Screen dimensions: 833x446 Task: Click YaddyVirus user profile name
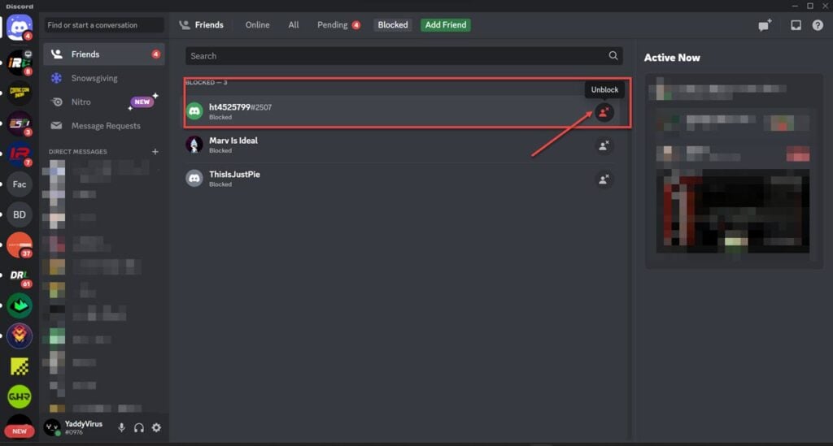[x=84, y=424]
